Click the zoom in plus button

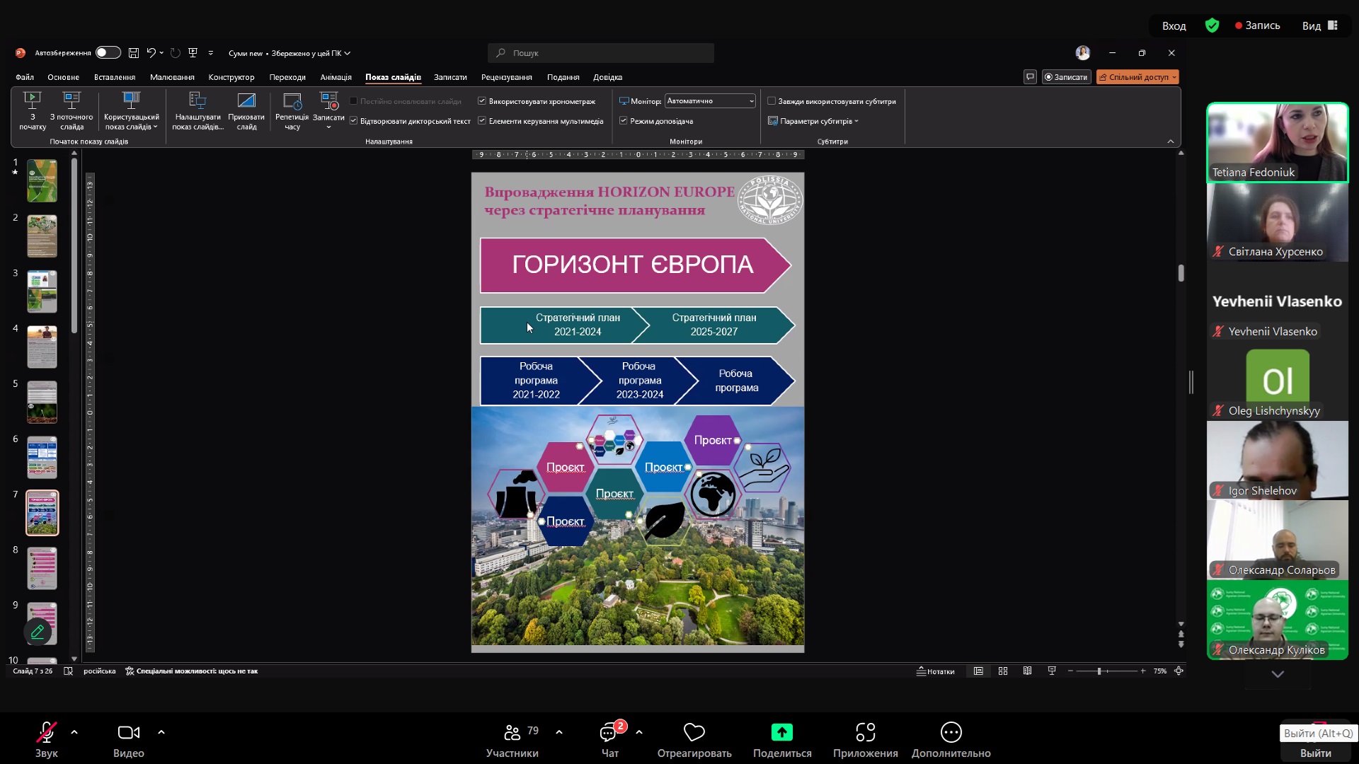coord(1143,671)
